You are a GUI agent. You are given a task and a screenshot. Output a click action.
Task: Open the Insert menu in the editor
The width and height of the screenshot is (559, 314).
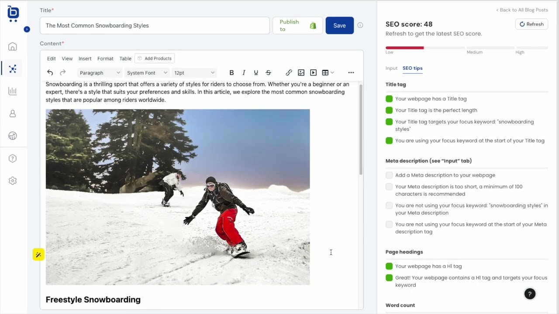[85, 58]
